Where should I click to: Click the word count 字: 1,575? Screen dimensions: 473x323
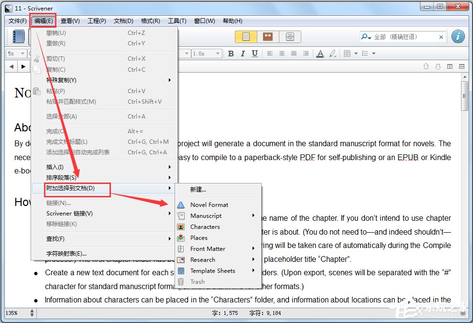[225, 313]
